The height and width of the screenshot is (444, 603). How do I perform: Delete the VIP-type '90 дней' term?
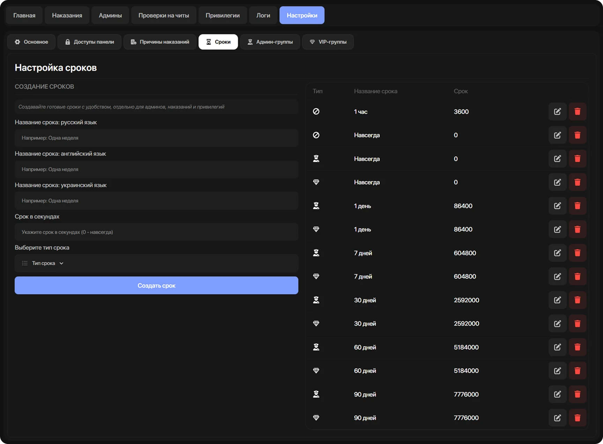coord(578,418)
